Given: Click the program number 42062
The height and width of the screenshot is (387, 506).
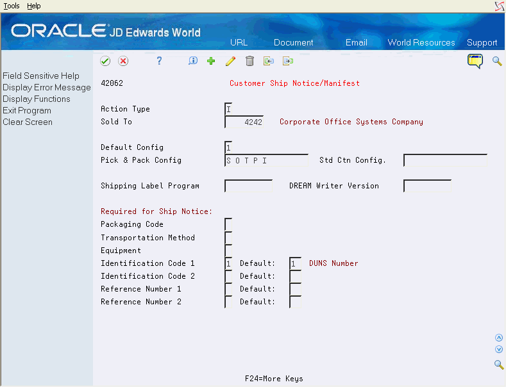Looking at the screenshot, I should point(112,83).
